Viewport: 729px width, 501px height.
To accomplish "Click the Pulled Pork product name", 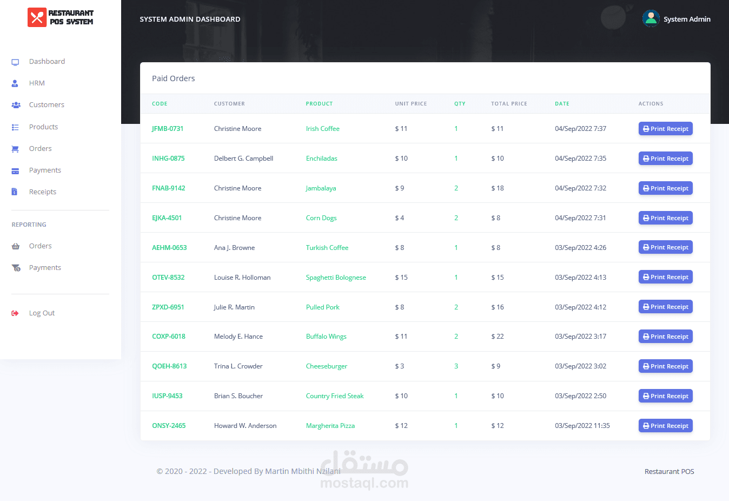I will coord(323,307).
